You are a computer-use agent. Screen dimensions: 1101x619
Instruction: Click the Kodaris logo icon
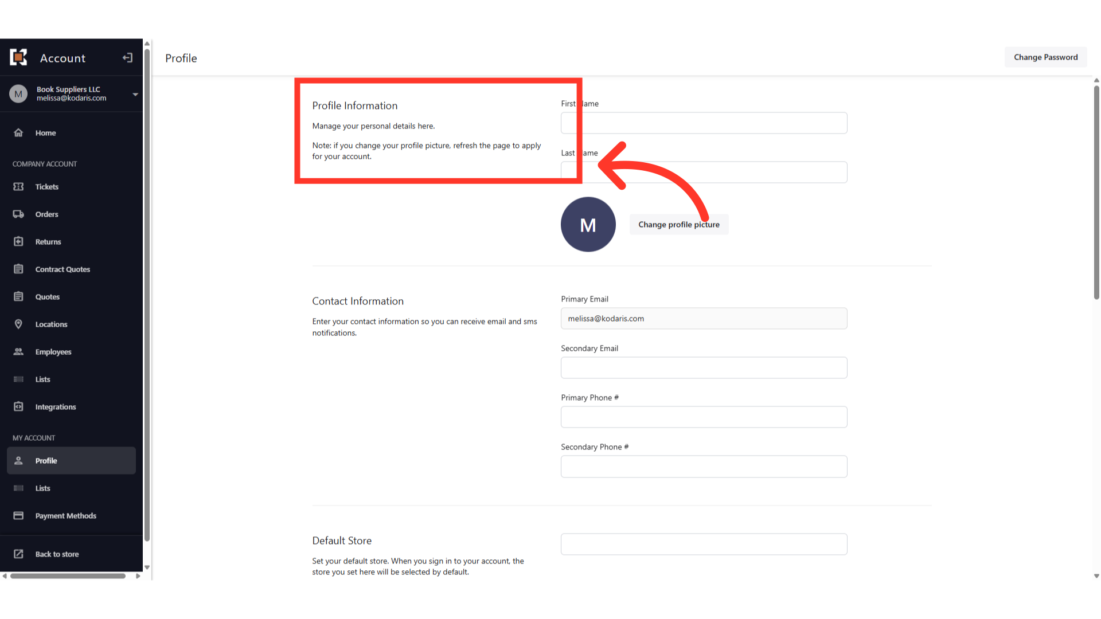pos(18,57)
